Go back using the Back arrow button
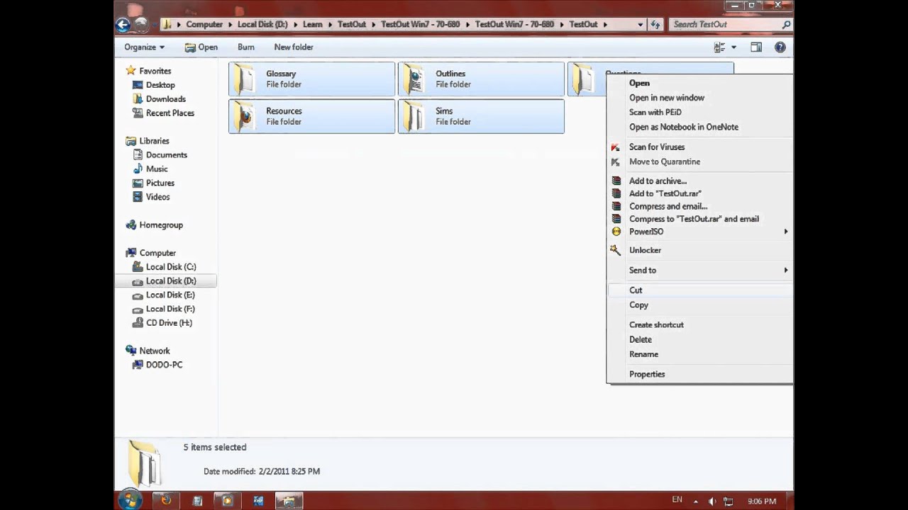 (123, 25)
